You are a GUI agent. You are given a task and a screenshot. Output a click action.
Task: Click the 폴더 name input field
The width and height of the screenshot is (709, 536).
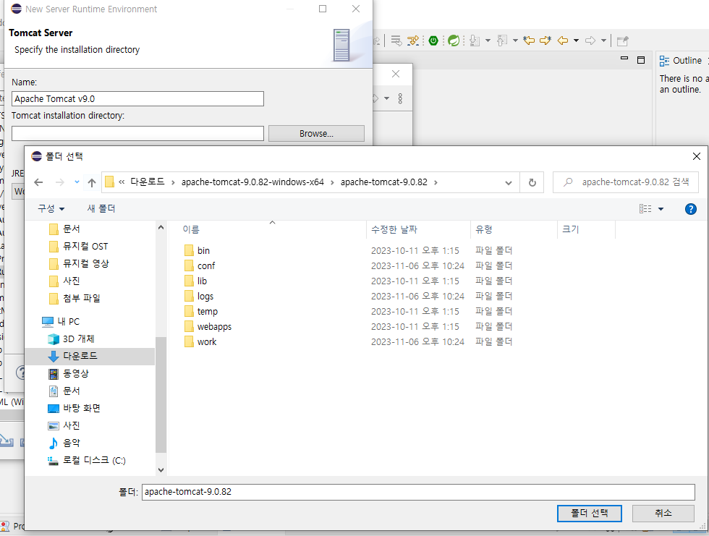click(x=418, y=492)
